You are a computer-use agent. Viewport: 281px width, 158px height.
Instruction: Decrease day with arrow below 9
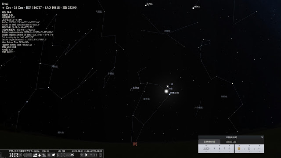(229, 152)
